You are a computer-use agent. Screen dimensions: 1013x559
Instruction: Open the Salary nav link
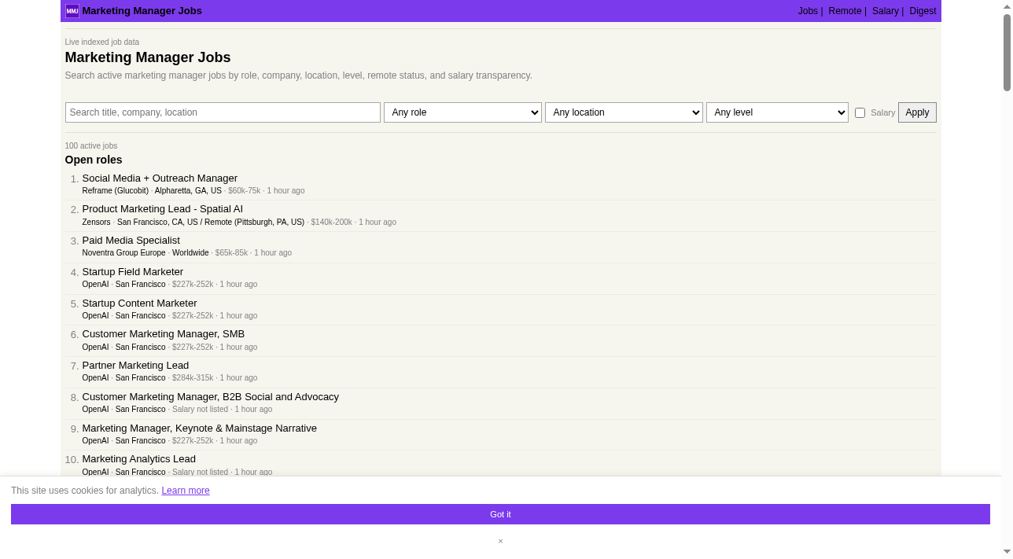(885, 11)
